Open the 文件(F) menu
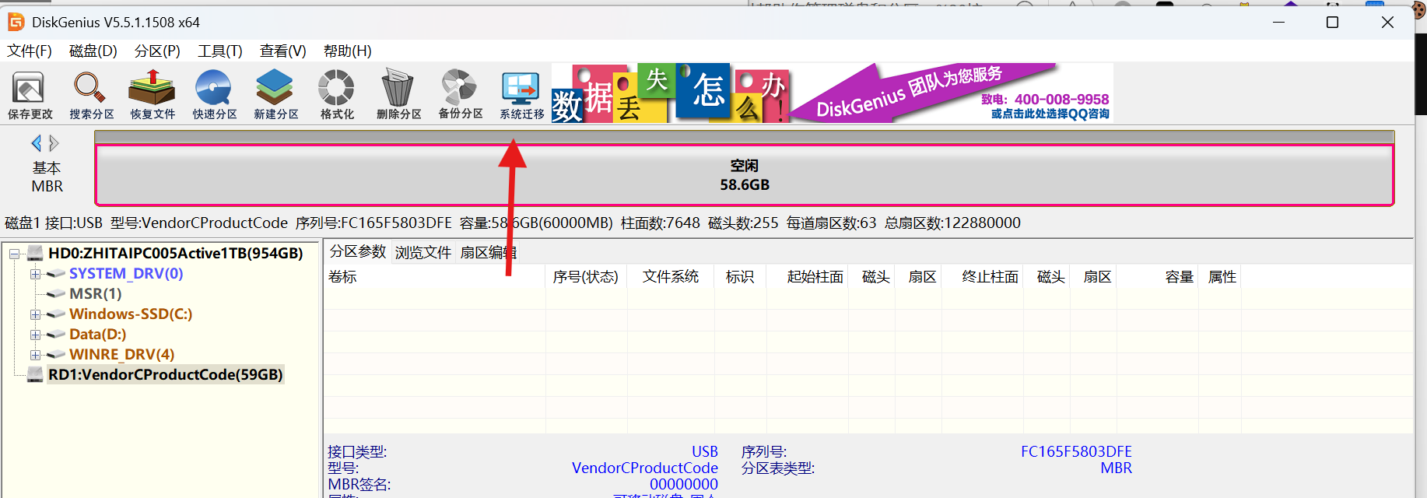The image size is (1427, 498). [x=30, y=51]
